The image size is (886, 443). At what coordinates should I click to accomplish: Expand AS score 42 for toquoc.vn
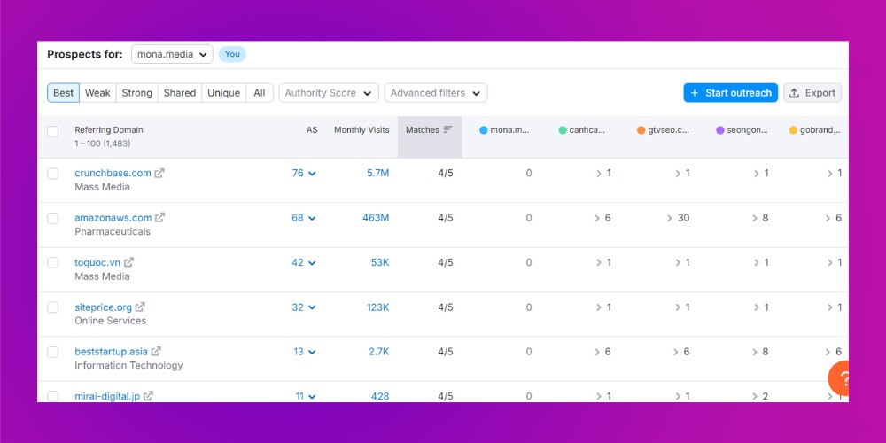click(303, 262)
